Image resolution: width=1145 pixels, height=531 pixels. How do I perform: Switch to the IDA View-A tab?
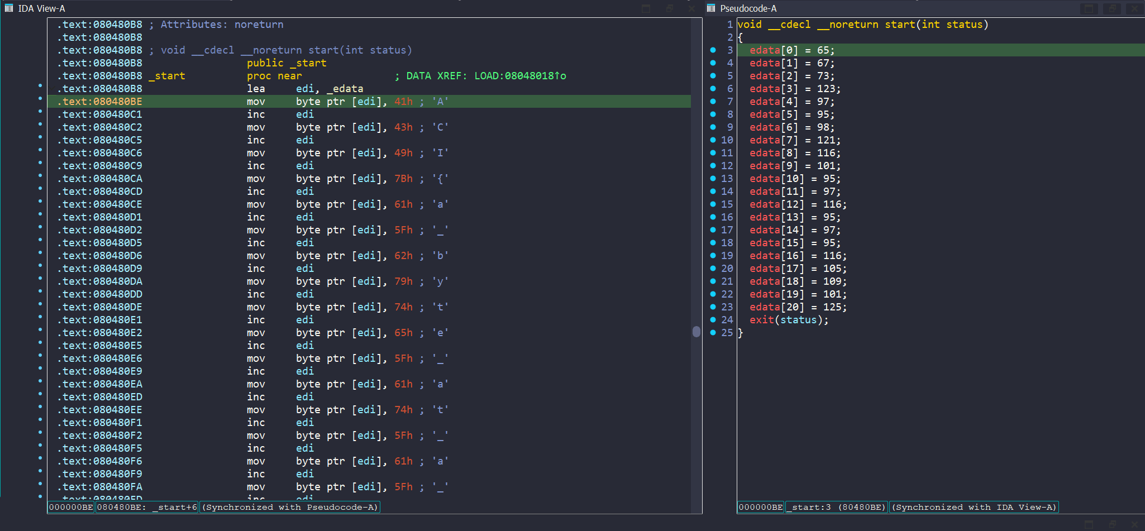click(41, 8)
